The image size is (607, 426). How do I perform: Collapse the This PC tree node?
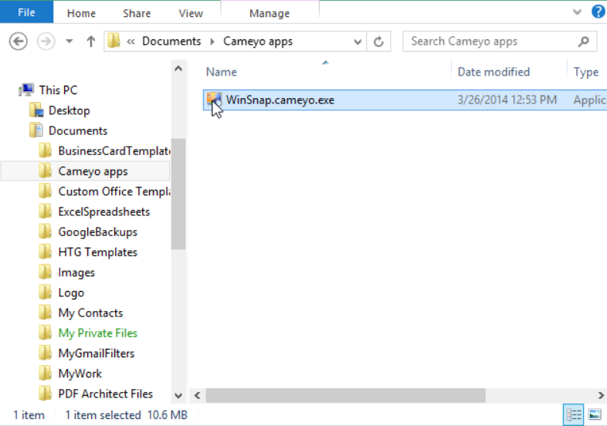[11, 90]
